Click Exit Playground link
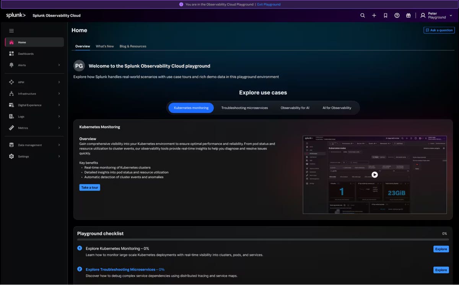The width and height of the screenshot is (459, 286). (x=269, y=5)
